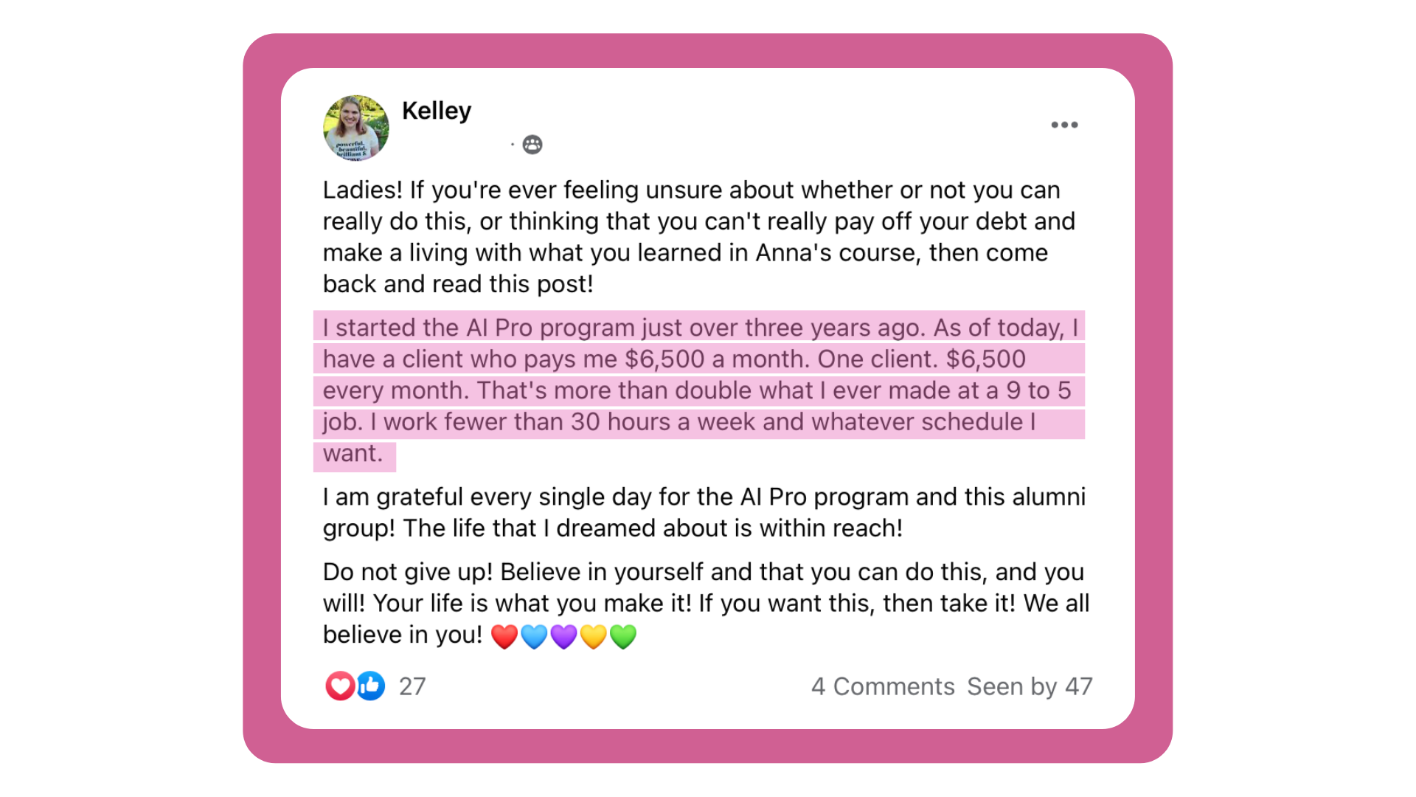This screenshot has height=797, width=1416.
Task: Open the three-dot post options menu
Action: (1064, 125)
